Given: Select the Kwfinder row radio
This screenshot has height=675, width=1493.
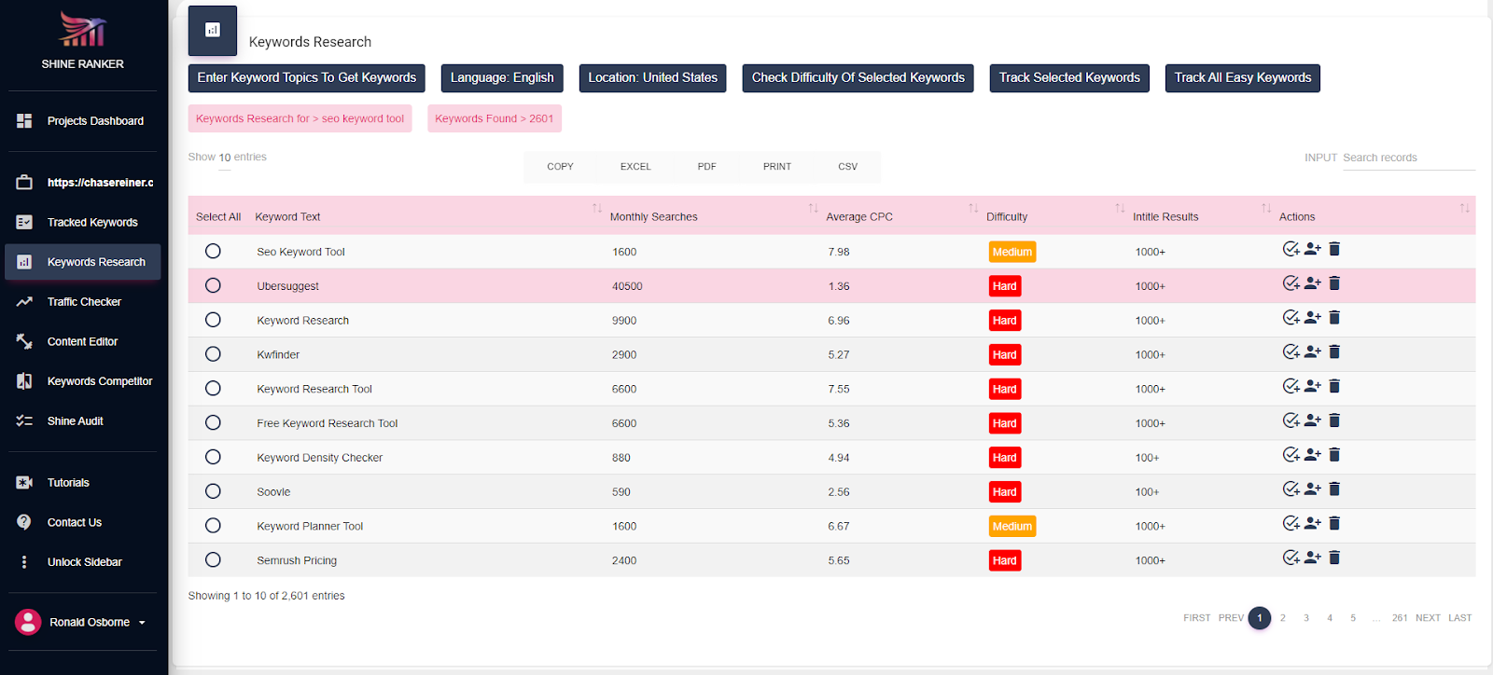Looking at the screenshot, I should [x=213, y=354].
